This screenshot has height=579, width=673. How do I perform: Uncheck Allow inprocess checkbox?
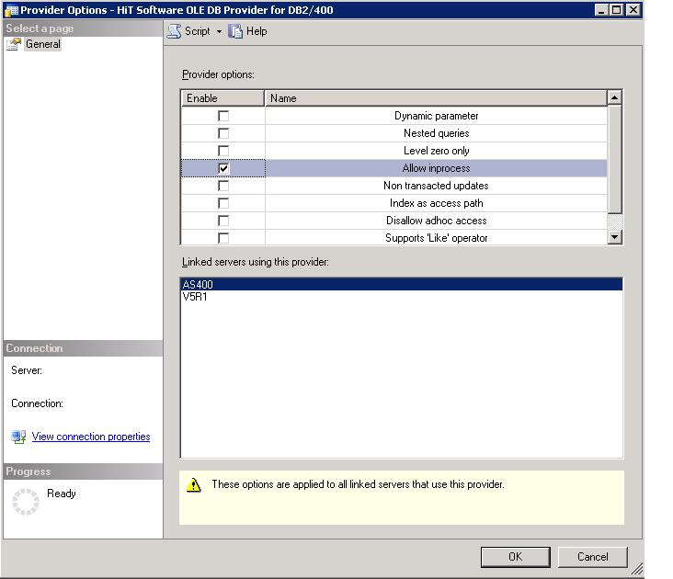point(223,168)
